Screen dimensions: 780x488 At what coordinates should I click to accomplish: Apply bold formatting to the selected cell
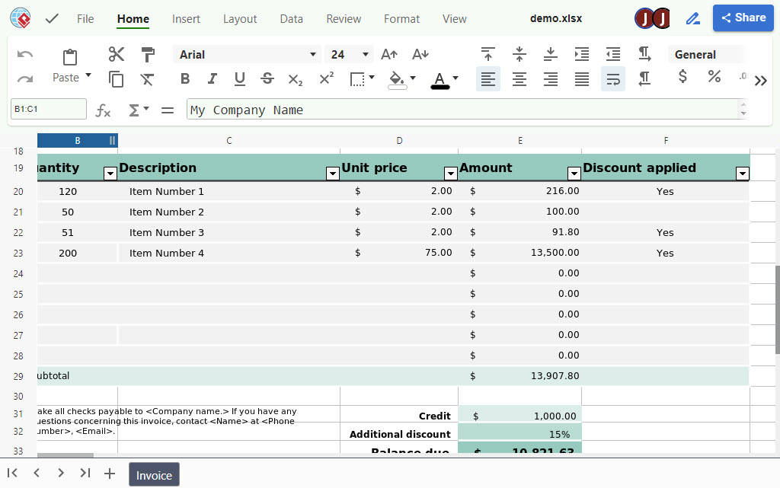tap(184, 78)
